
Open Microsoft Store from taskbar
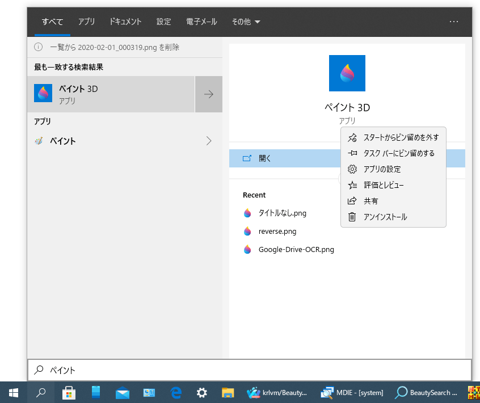point(69,392)
